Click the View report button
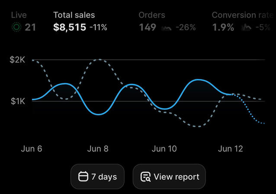 point(169,176)
